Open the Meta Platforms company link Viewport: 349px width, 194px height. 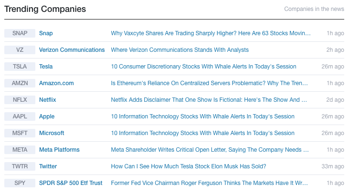[59, 150]
